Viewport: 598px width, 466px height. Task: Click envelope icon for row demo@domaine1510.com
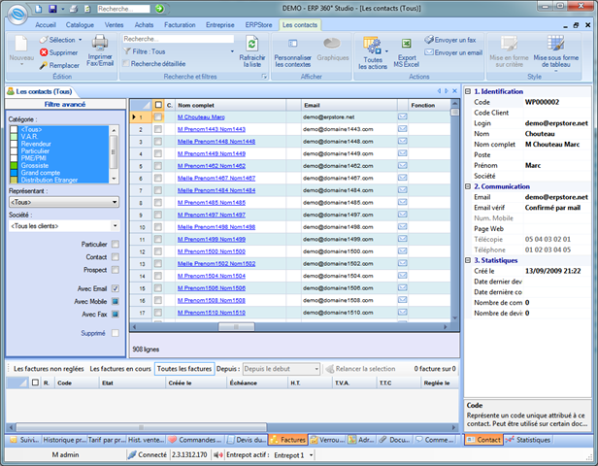coord(402,312)
